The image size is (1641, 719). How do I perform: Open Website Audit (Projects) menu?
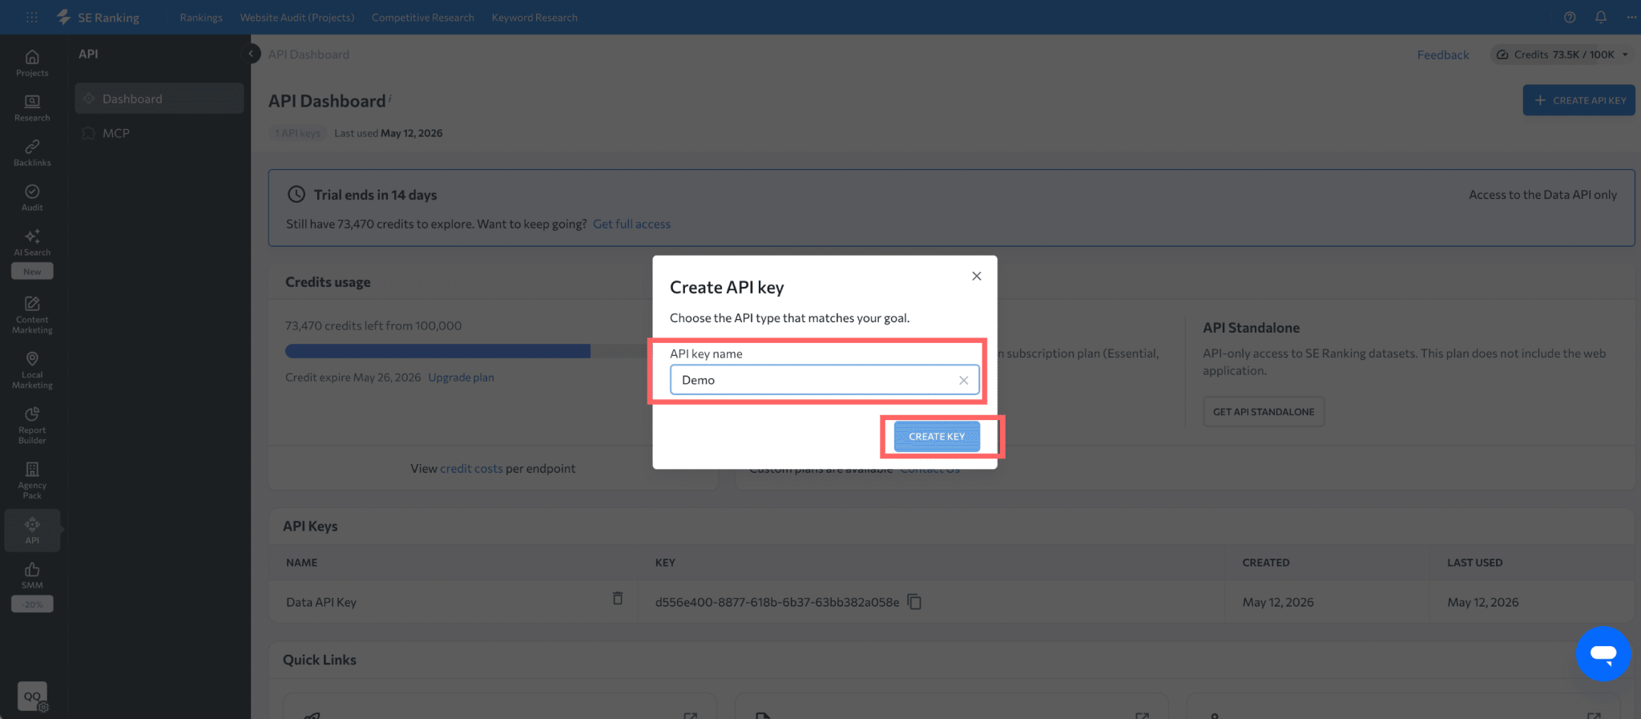click(x=297, y=18)
